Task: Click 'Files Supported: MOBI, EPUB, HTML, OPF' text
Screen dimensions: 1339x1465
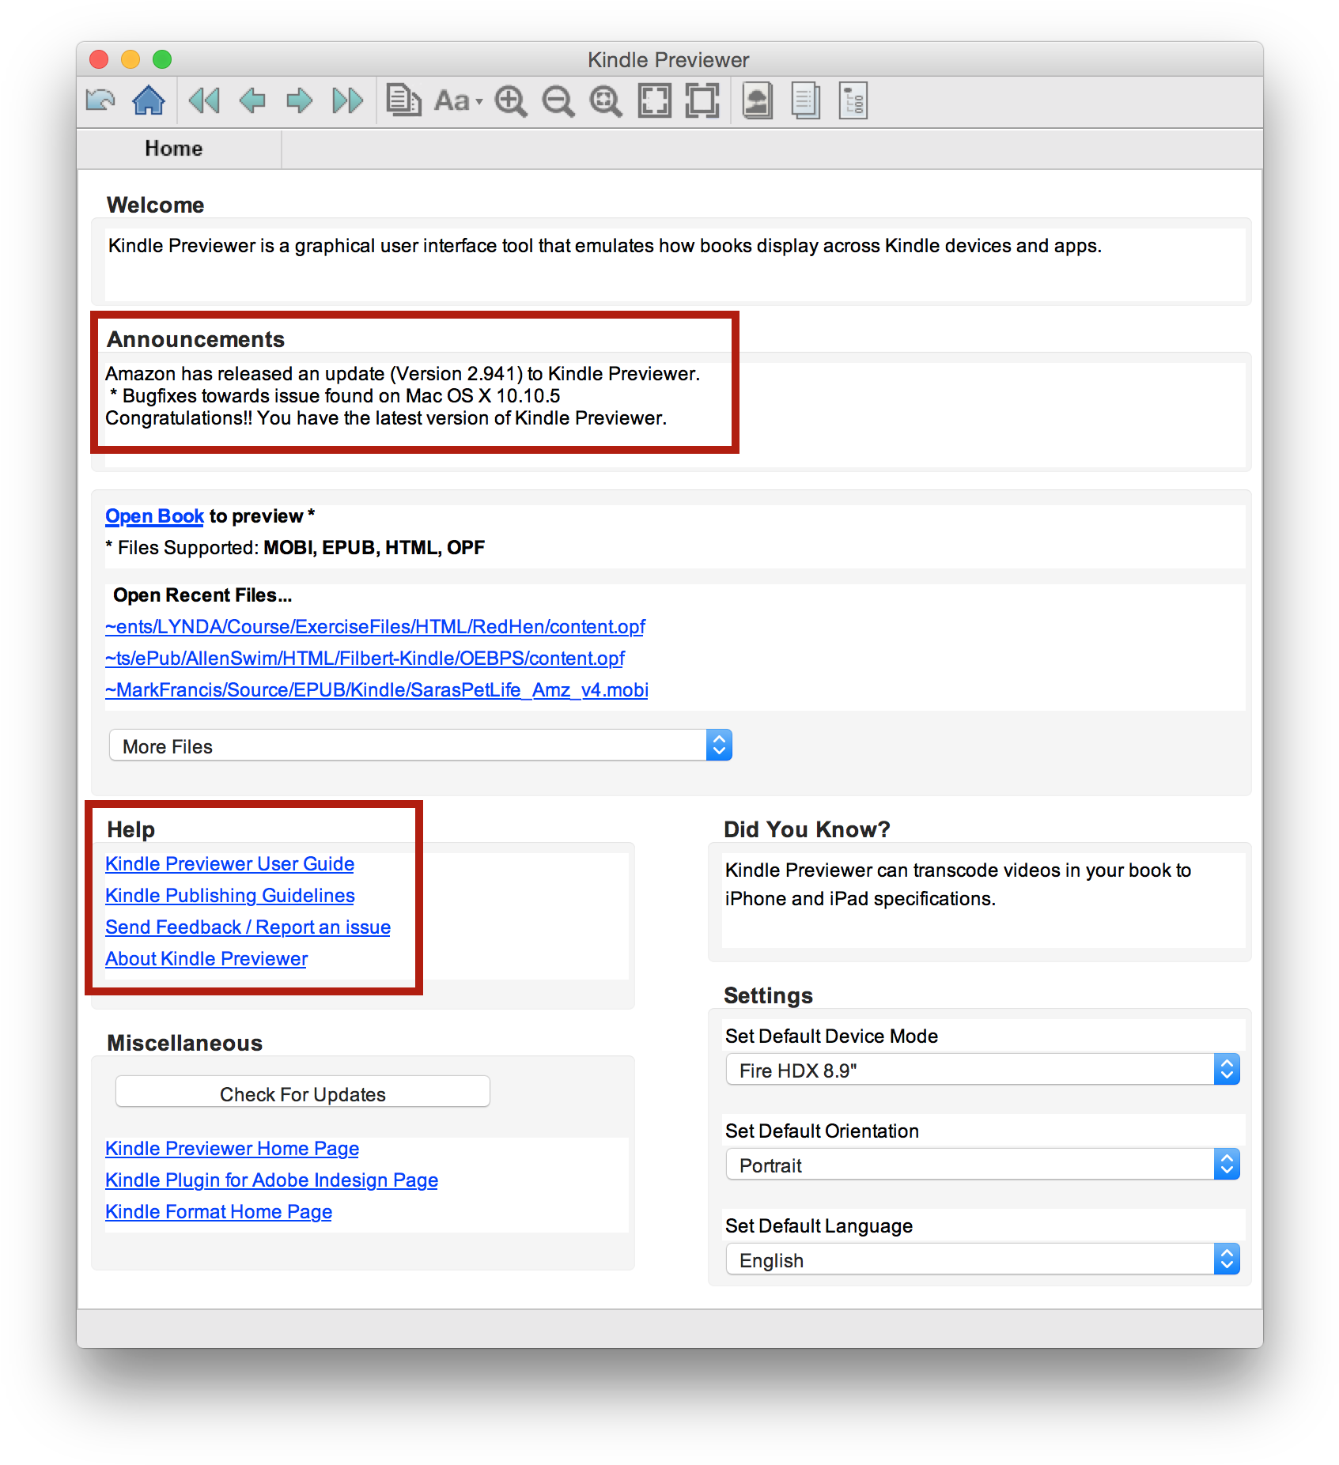Action: click(x=294, y=548)
